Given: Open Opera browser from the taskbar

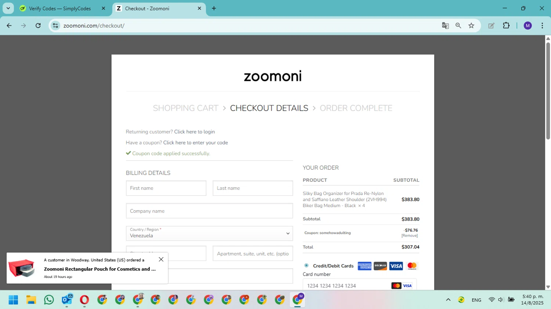Looking at the screenshot, I should click(84, 300).
